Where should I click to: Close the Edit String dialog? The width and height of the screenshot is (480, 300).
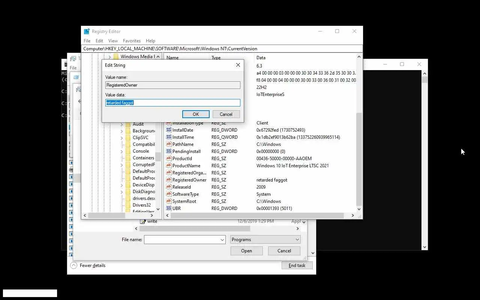(x=238, y=65)
